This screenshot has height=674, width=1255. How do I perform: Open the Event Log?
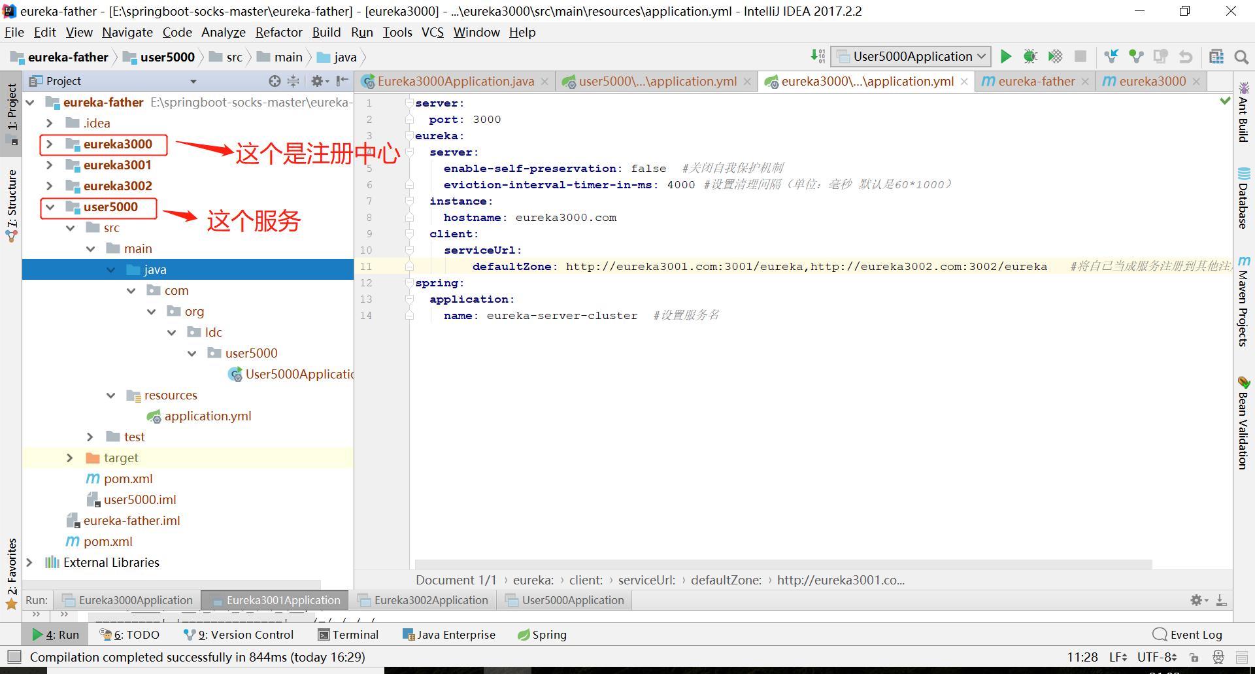(1187, 635)
